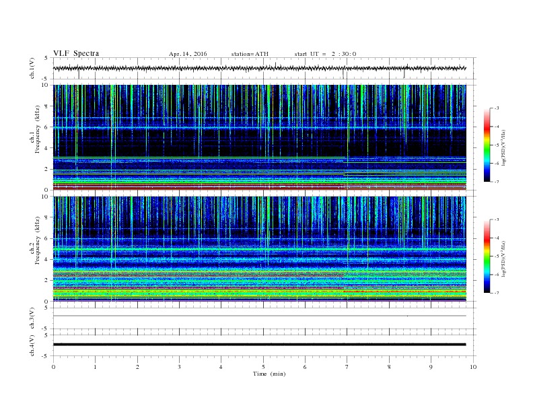Viewport: 533px width, 412px height.
Task: Click the ch.1 "Frequency (kHz)" axis label
Action: pos(38,129)
